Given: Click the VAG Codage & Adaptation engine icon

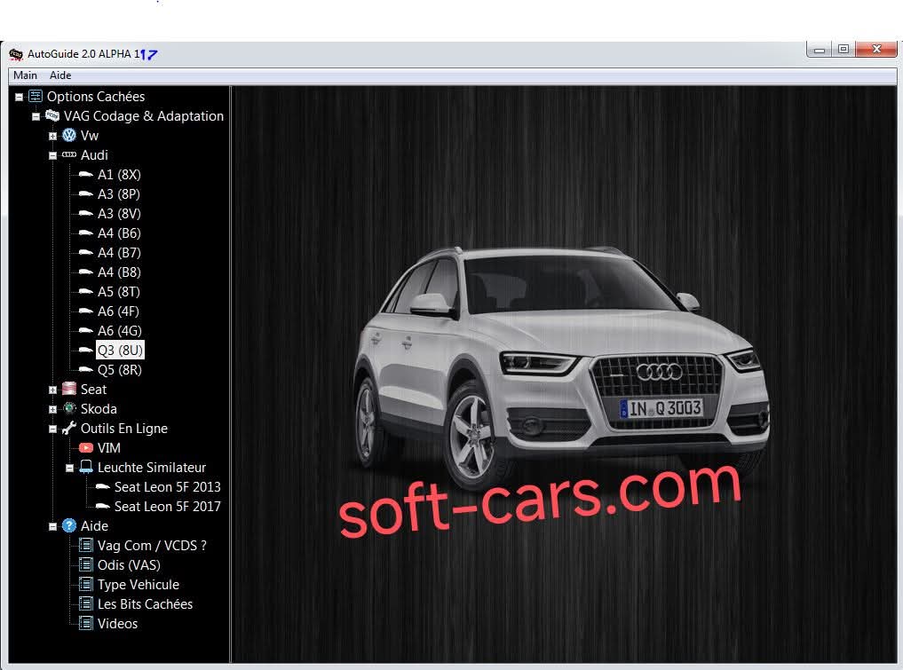Looking at the screenshot, I should (52, 115).
